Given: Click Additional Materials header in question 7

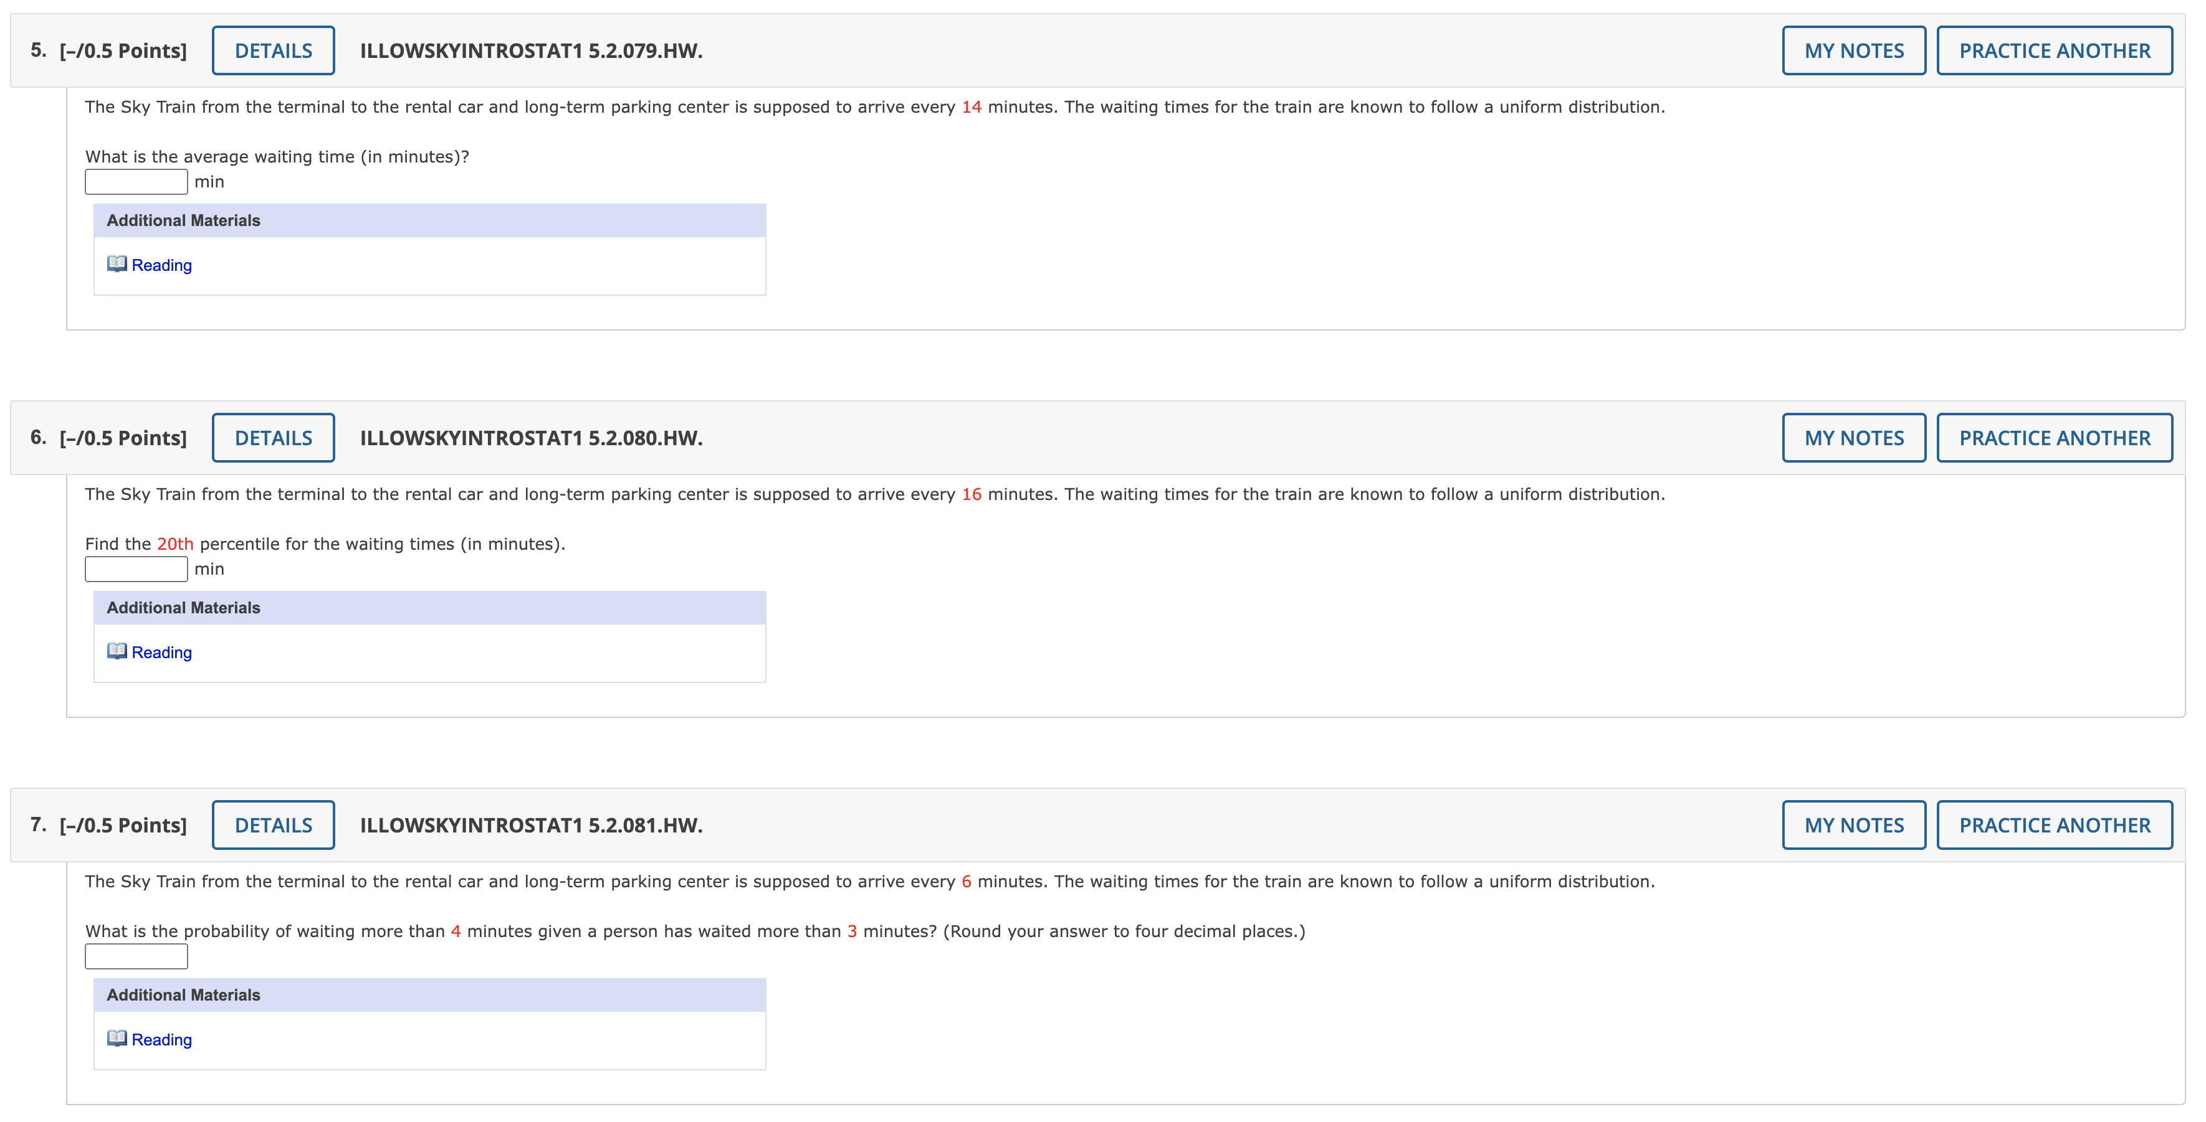Looking at the screenshot, I should pos(183,994).
